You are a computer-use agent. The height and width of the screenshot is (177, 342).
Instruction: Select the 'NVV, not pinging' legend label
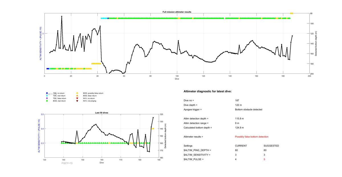[90, 101]
